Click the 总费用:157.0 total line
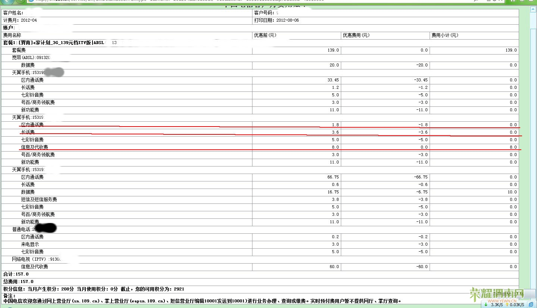 point(18,281)
